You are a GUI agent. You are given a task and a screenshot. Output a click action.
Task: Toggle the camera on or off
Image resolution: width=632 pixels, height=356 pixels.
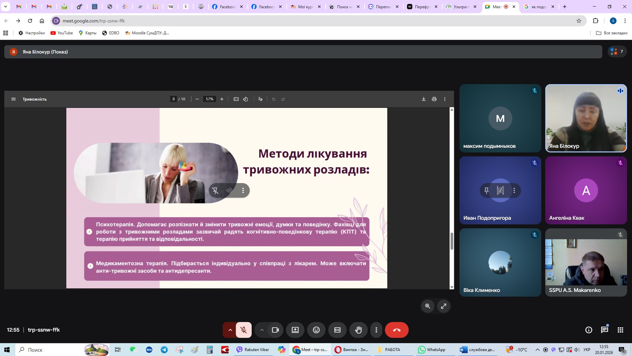[275, 330]
